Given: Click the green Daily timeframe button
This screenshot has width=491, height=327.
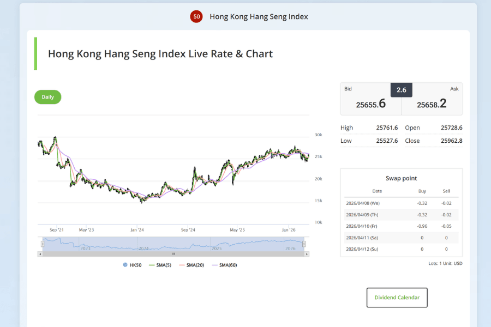Looking at the screenshot, I should tap(47, 96).
